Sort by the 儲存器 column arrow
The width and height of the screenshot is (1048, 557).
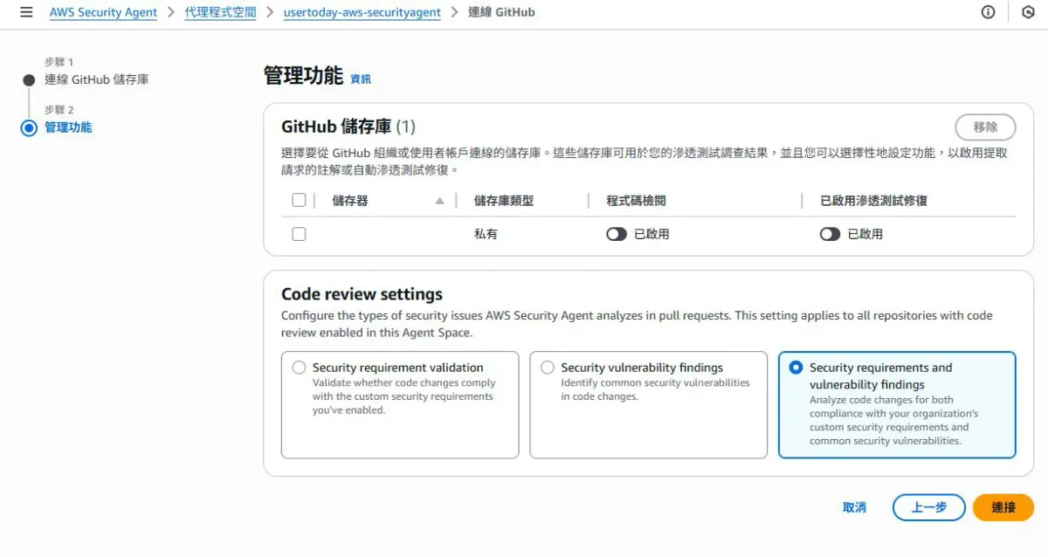pos(440,201)
